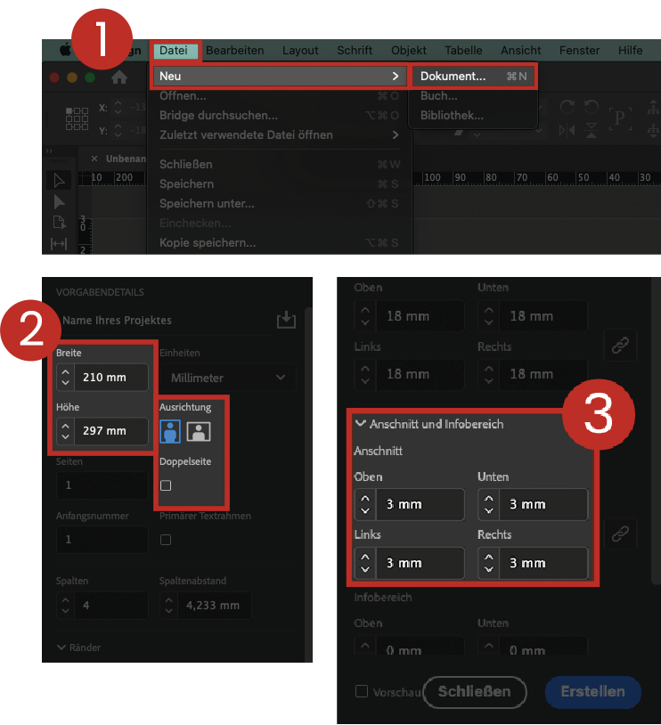Click Höhe stepper arrows
Image resolution: width=661 pixels, height=725 pixels.
[x=65, y=430]
